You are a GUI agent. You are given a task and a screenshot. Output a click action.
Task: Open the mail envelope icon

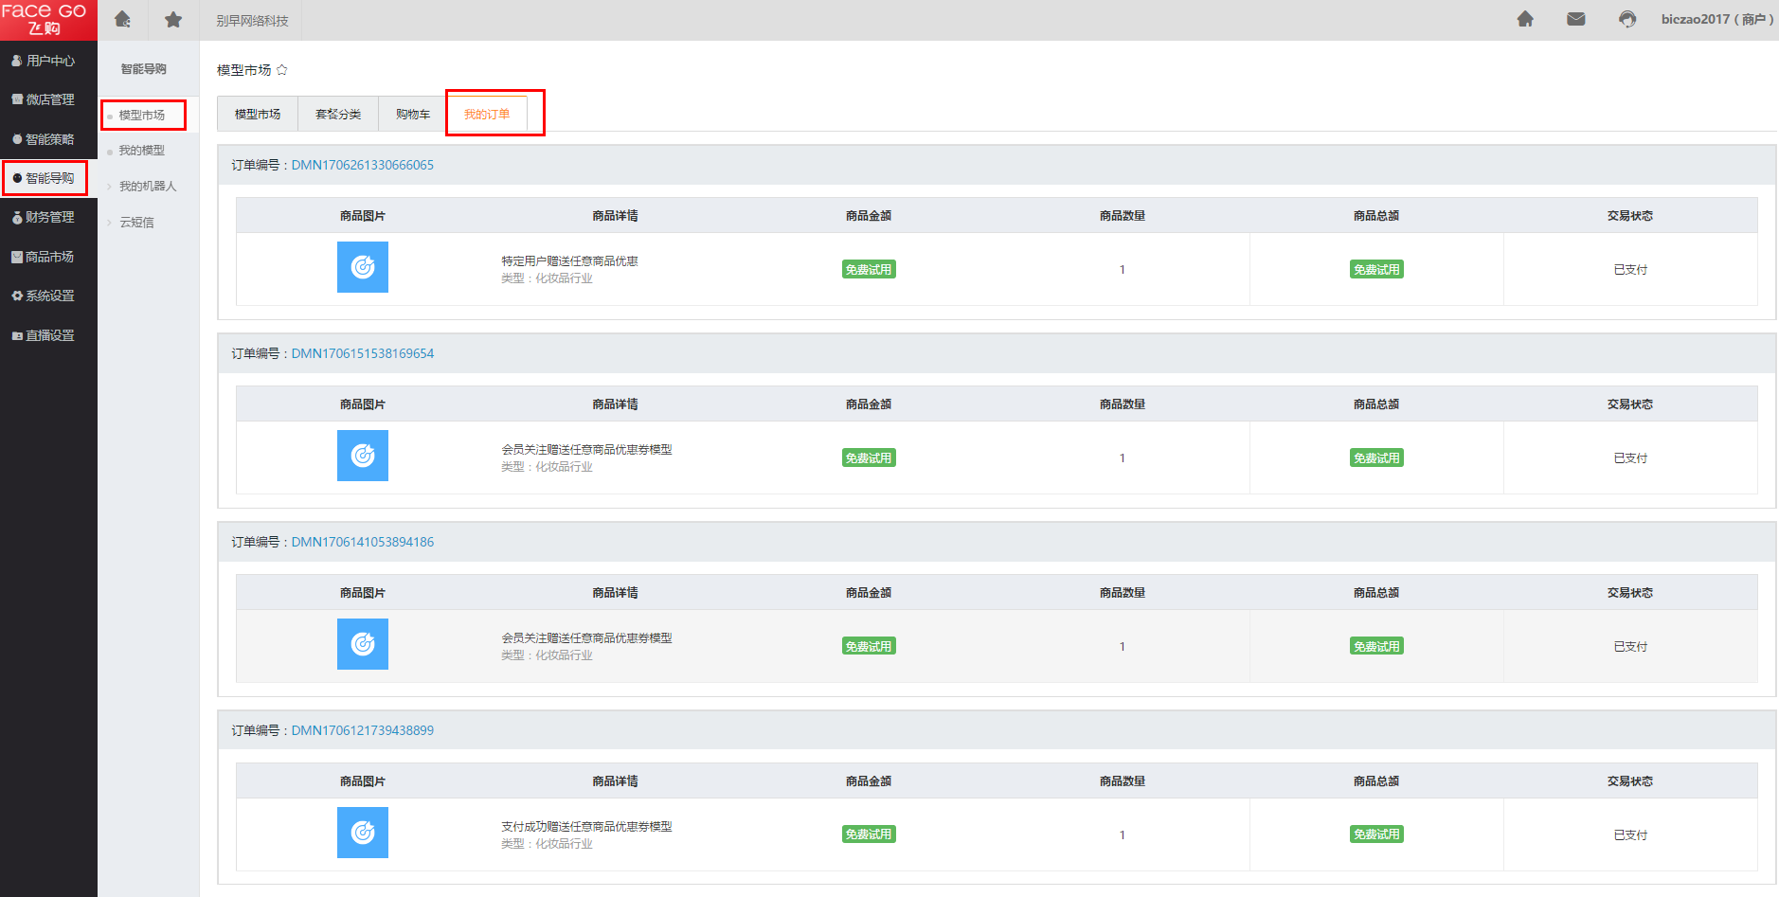tap(1575, 19)
